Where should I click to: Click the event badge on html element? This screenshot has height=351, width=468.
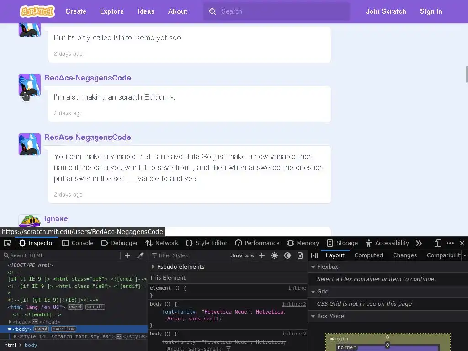[x=75, y=307]
